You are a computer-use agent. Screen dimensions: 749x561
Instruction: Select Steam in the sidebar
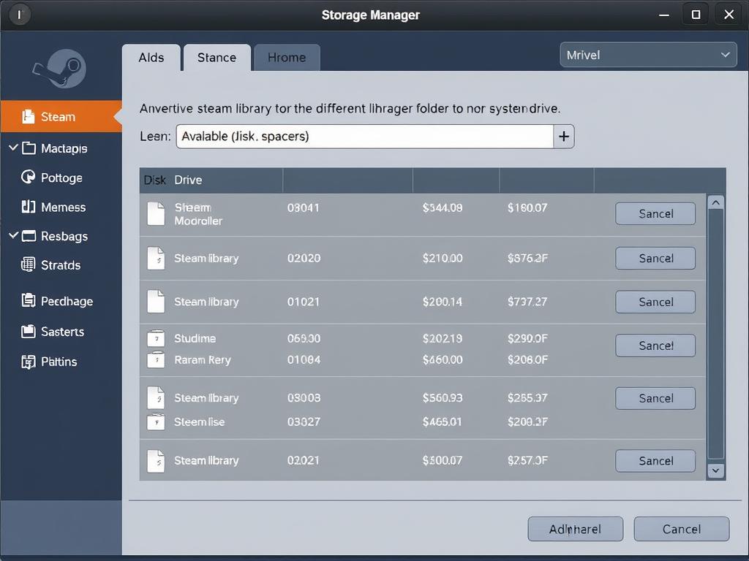[x=59, y=117]
